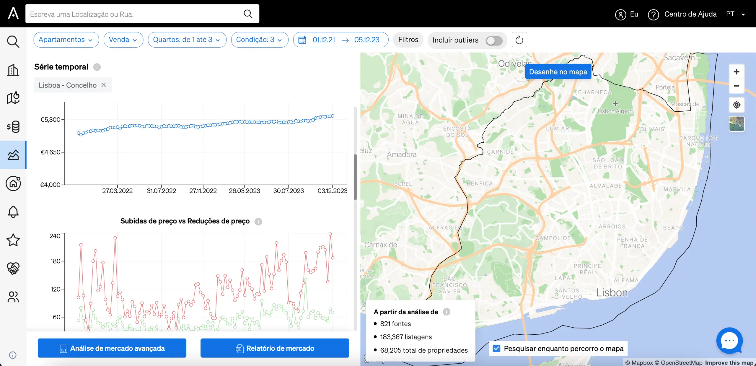This screenshot has width=756, height=366.
Task: Select the market trends chart icon
Action: pos(13,154)
